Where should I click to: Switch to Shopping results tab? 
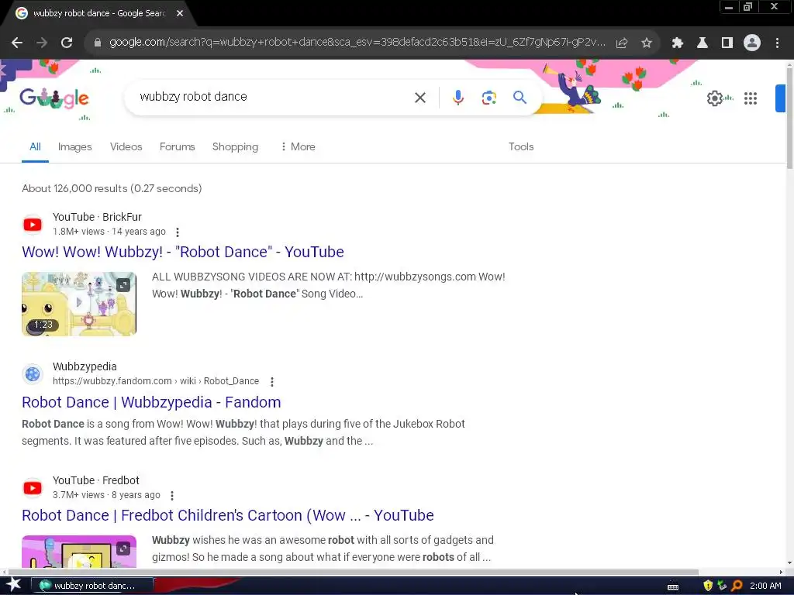pos(235,146)
